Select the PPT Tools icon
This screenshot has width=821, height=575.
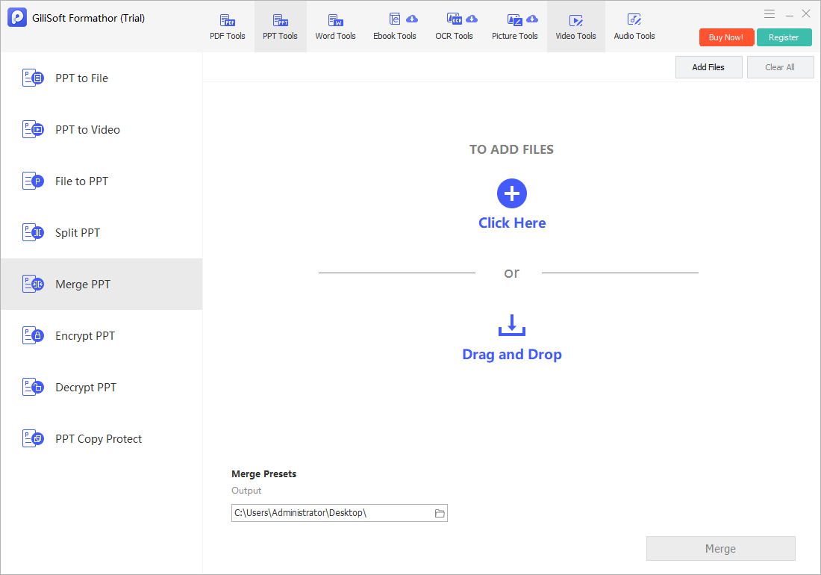280,20
